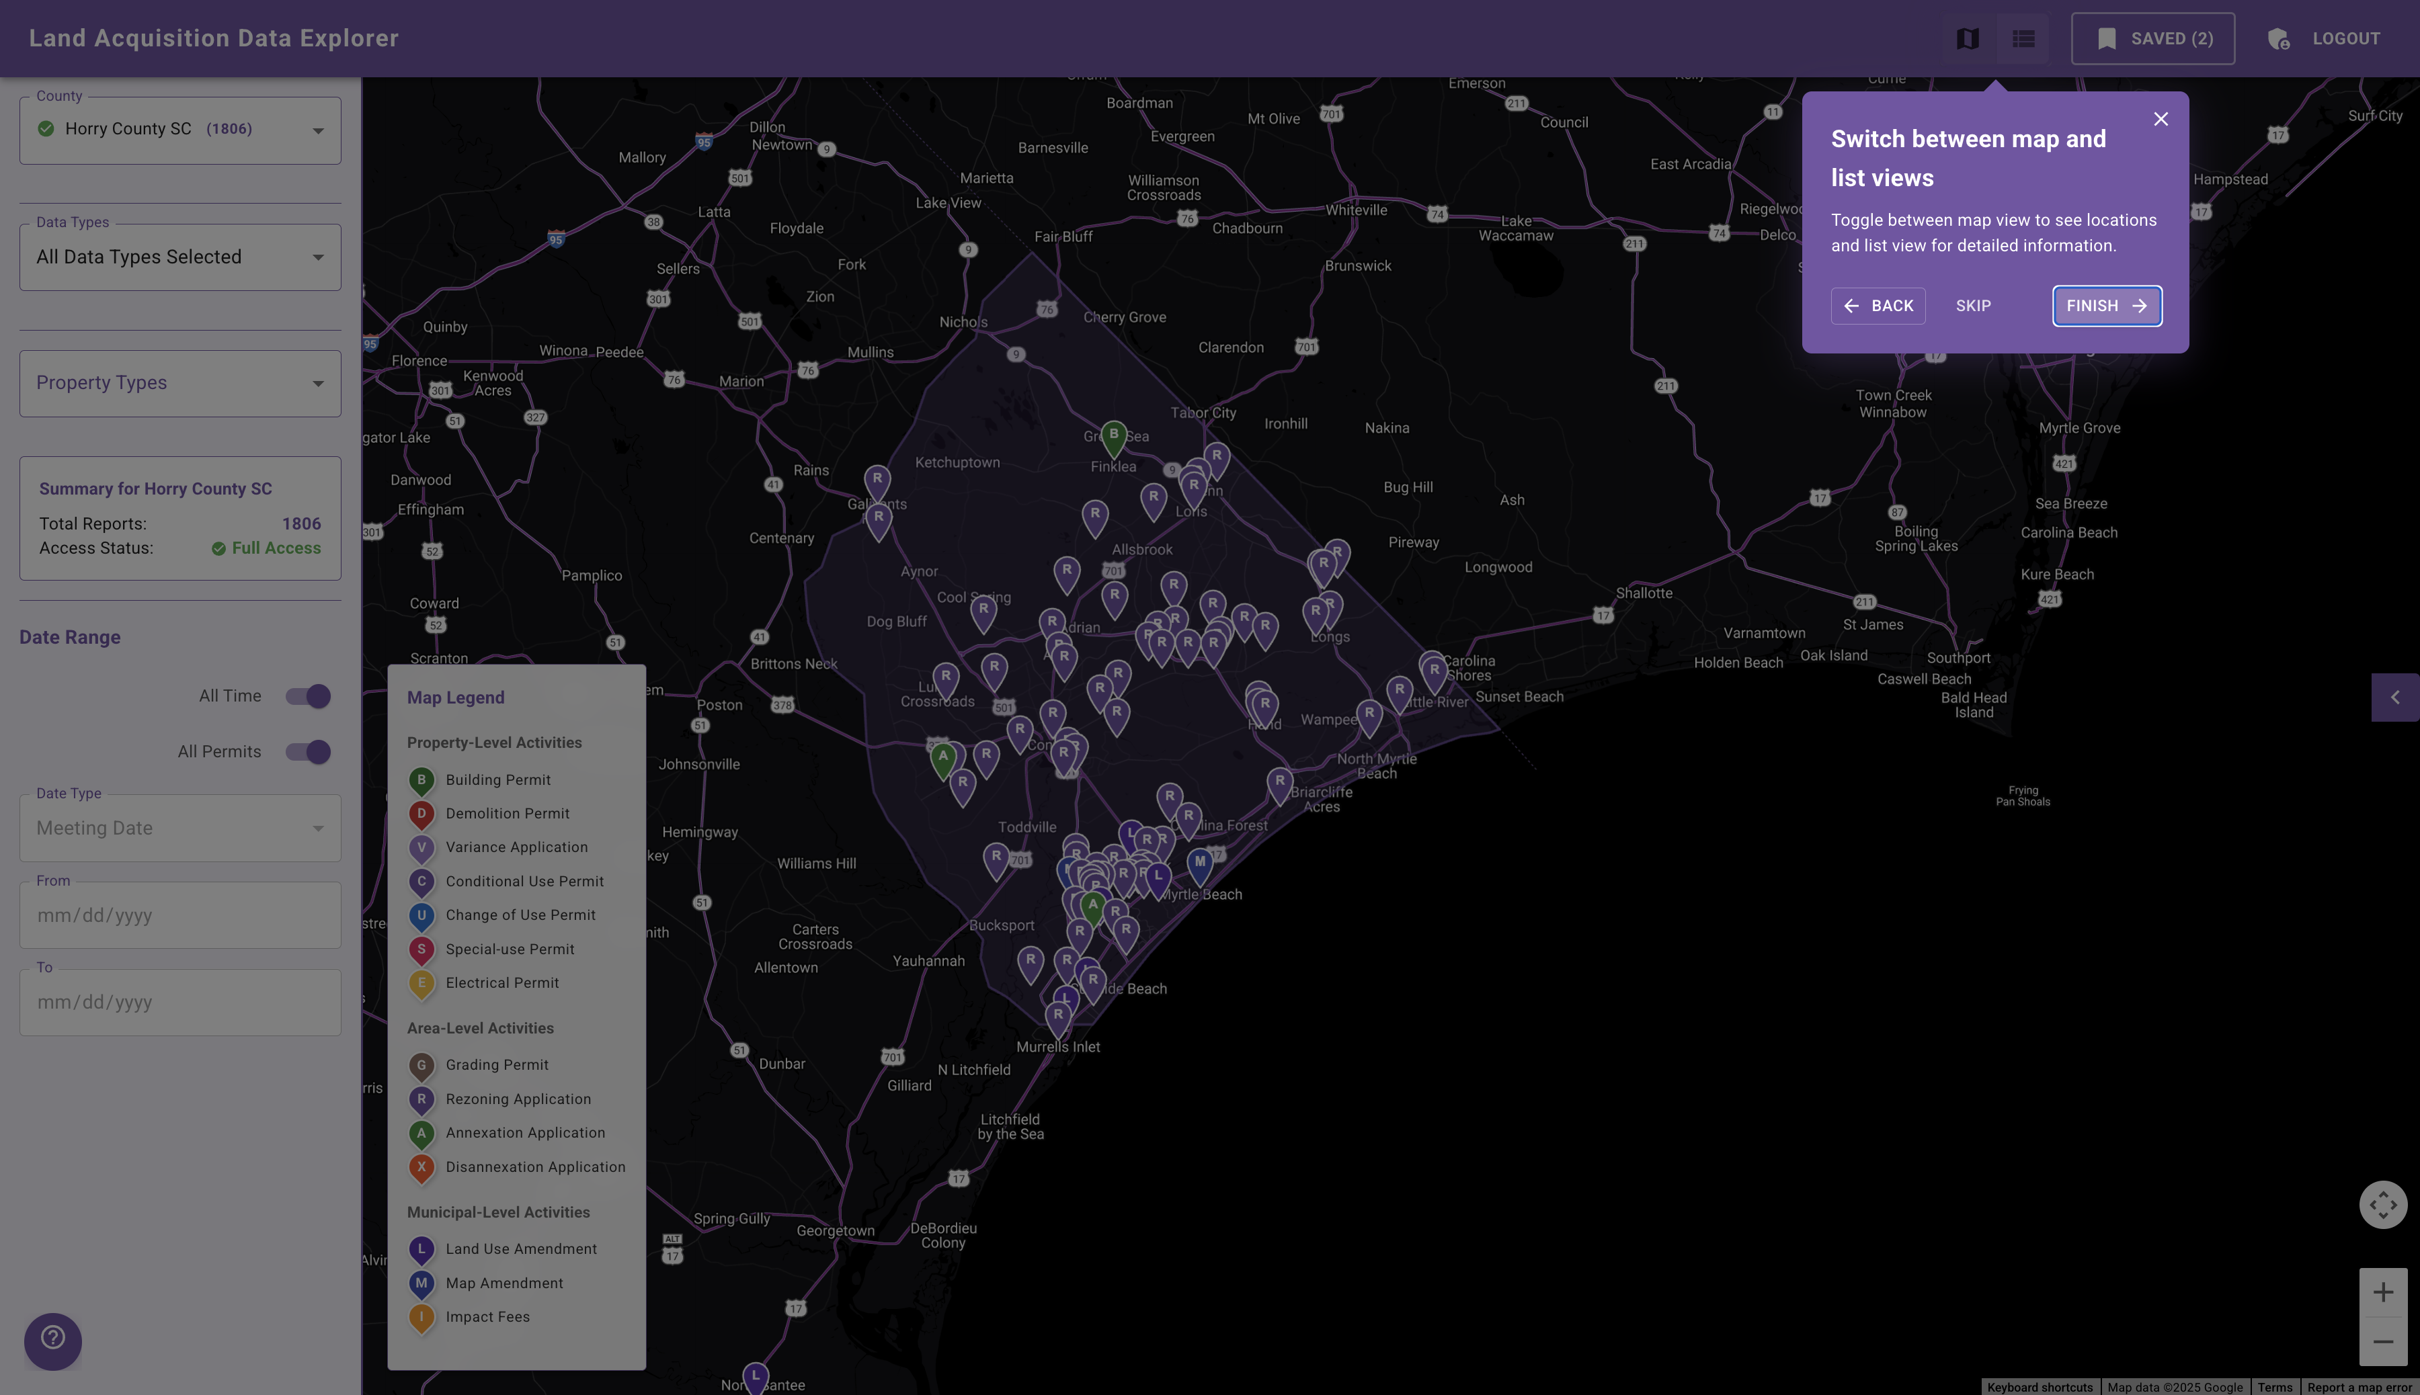Close the tour tooltip
Viewport: 2420px width, 1395px height.
(x=2161, y=119)
